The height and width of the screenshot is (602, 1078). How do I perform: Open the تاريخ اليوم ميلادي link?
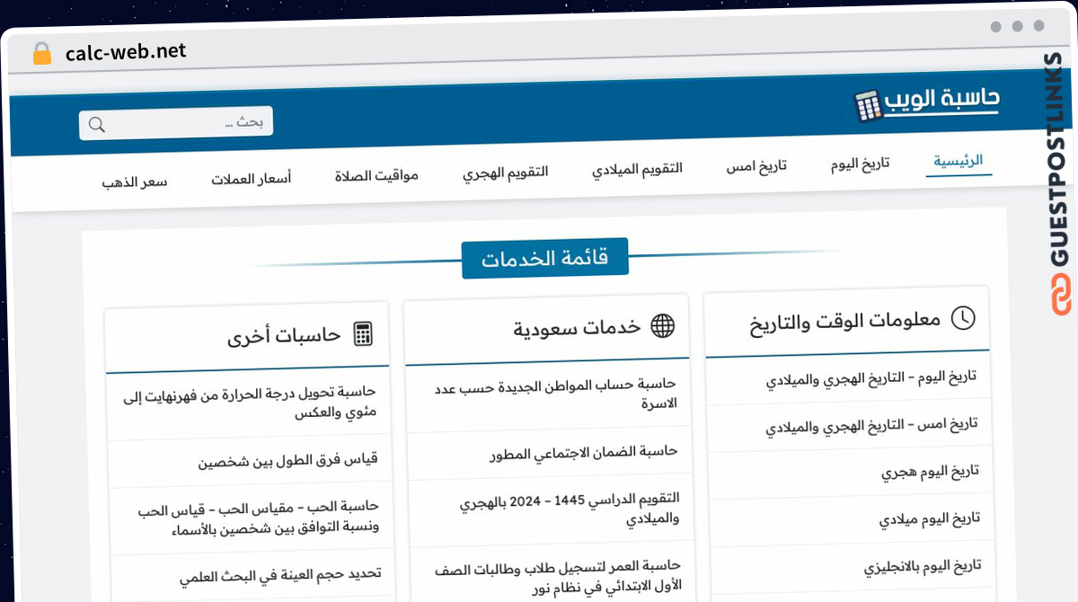pyautogui.click(x=930, y=518)
